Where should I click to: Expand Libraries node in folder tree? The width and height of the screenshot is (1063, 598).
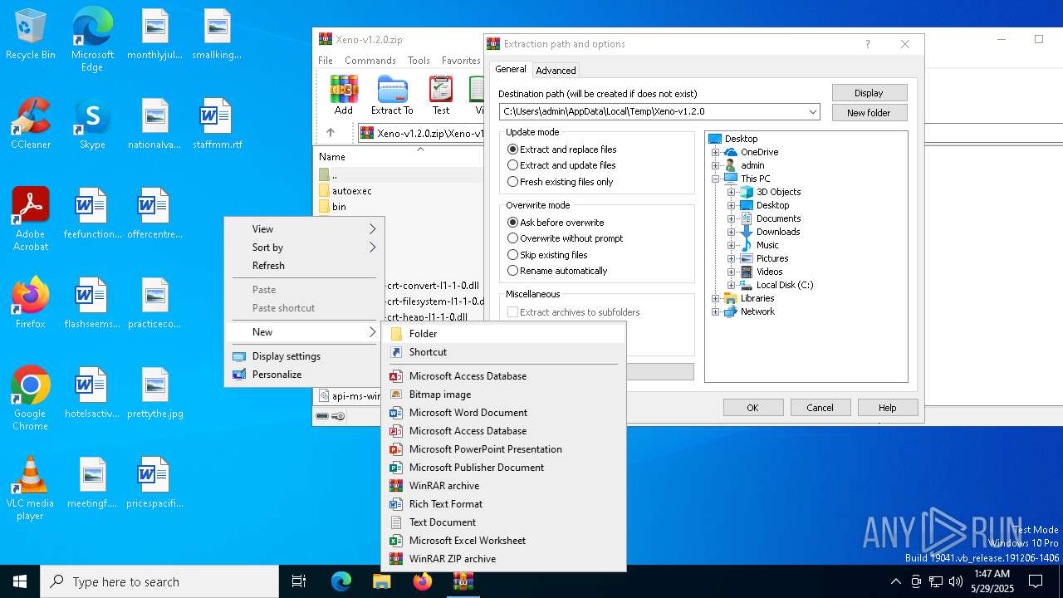[x=715, y=298]
